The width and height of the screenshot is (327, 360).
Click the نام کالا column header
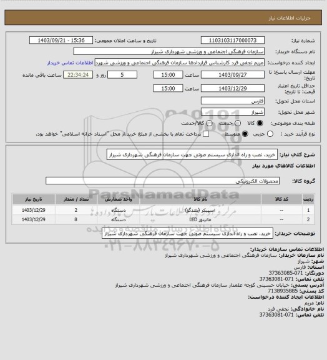[200, 199]
